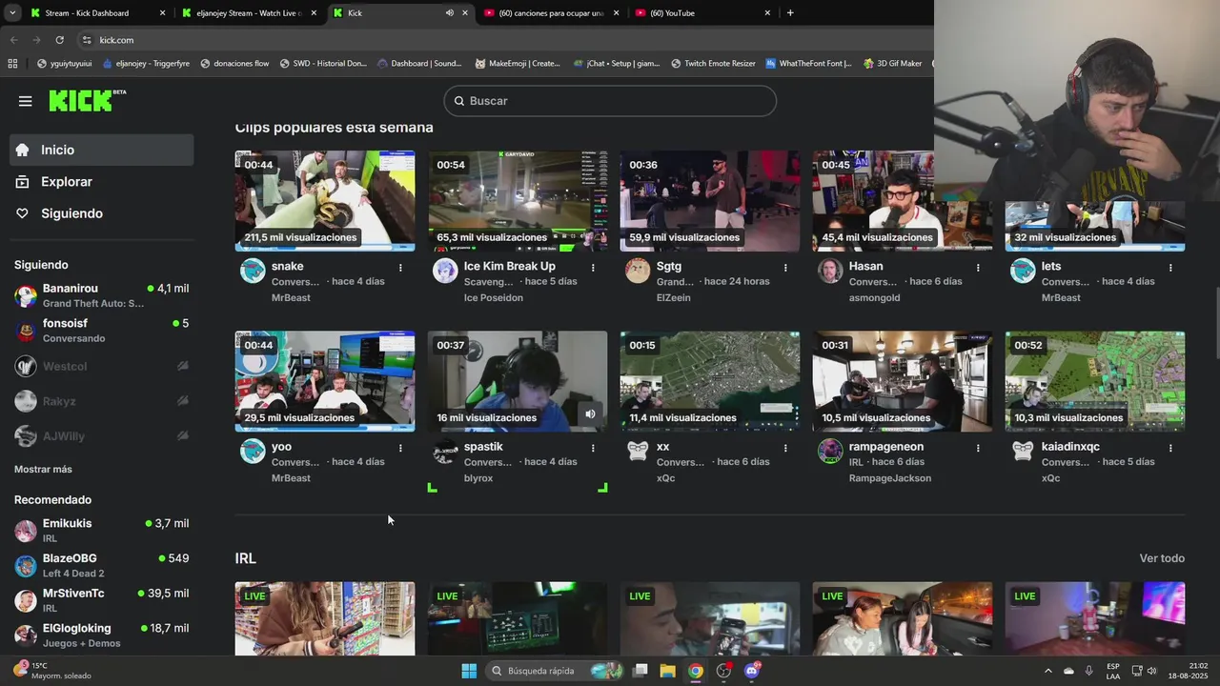The width and height of the screenshot is (1220, 686).
Task: Go back in browser history
Action: pyautogui.click(x=13, y=40)
